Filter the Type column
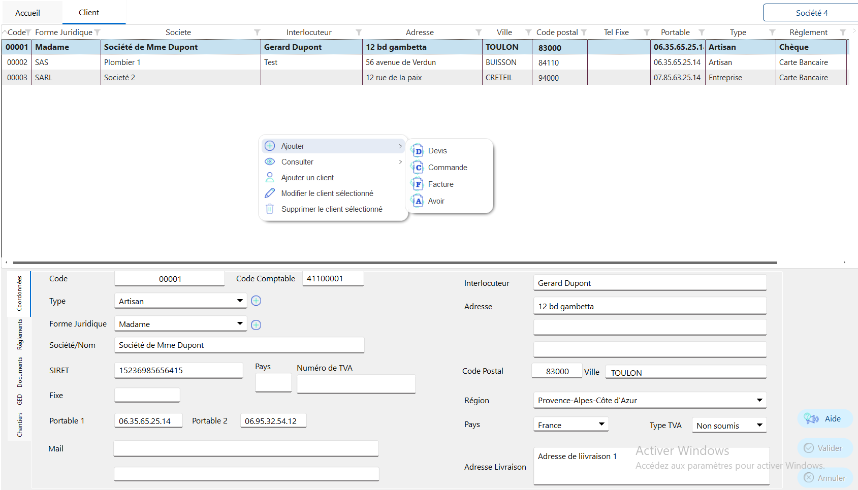 point(772,32)
